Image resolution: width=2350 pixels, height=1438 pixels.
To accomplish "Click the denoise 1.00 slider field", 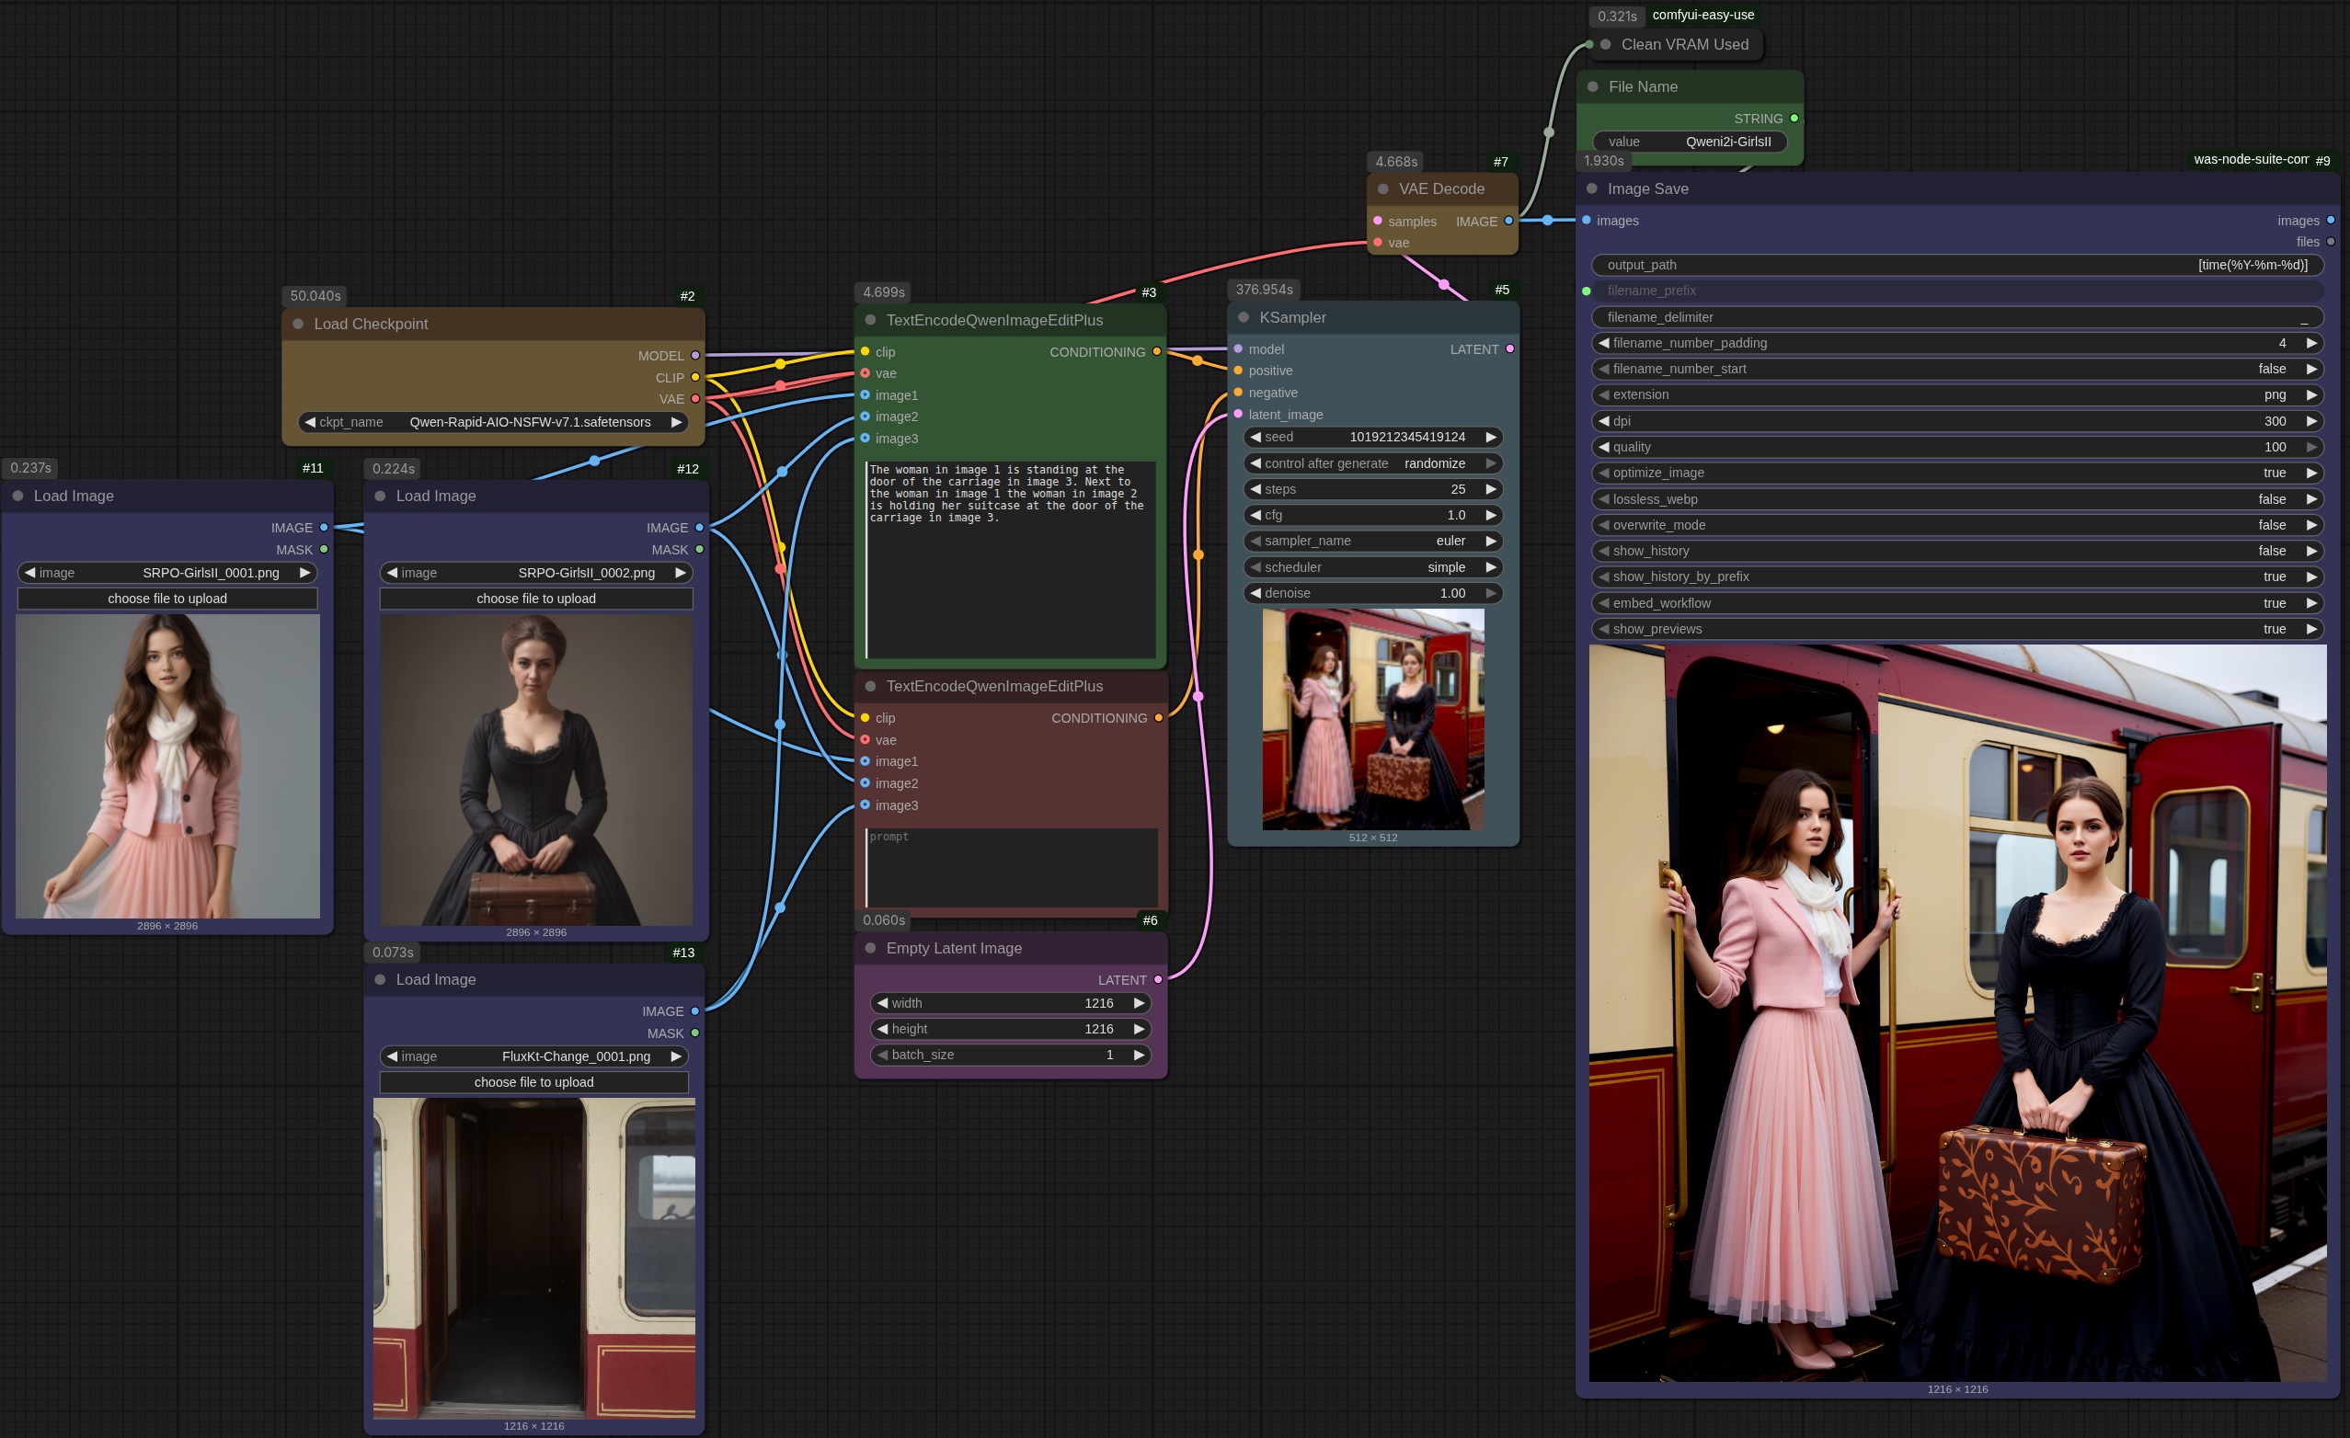I will (x=1371, y=593).
